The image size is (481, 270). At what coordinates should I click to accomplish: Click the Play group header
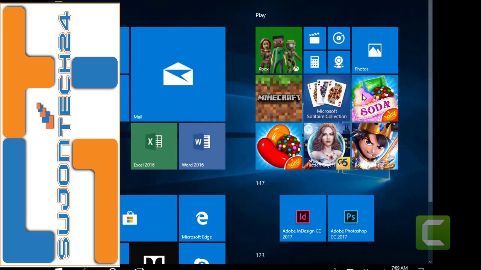(x=260, y=15)
